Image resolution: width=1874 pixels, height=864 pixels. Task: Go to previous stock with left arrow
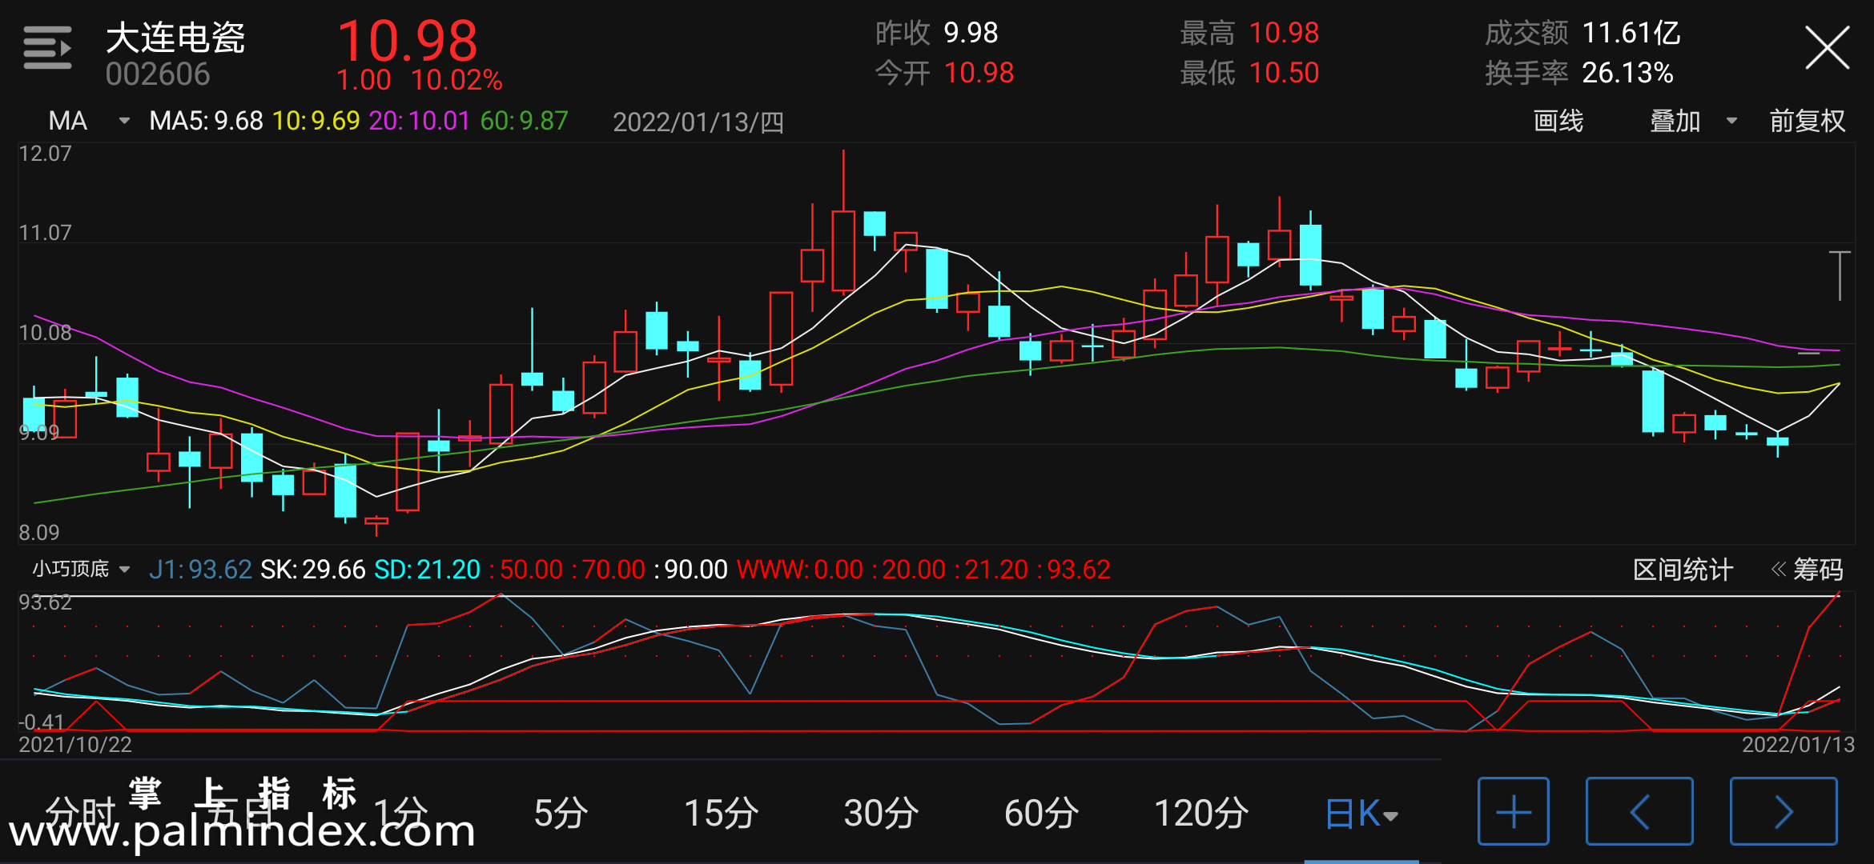pyautogui.click(x=1639, y=811)
